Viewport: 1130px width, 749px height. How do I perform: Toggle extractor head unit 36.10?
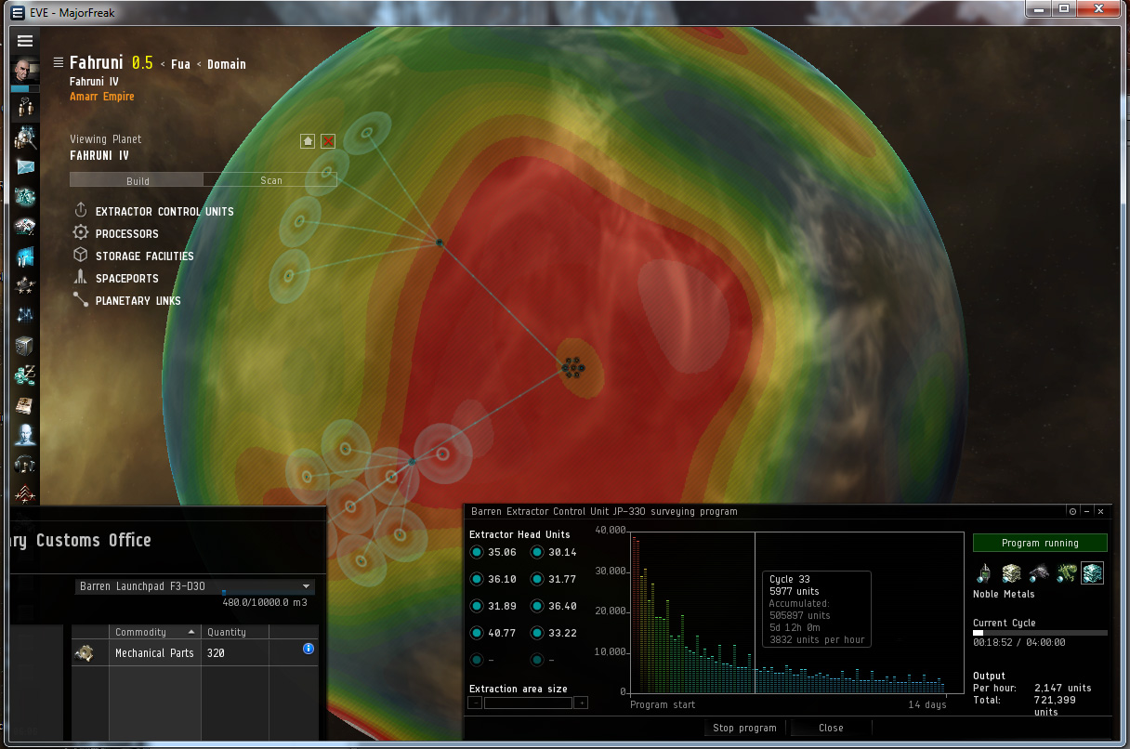[x=477, y=579]
